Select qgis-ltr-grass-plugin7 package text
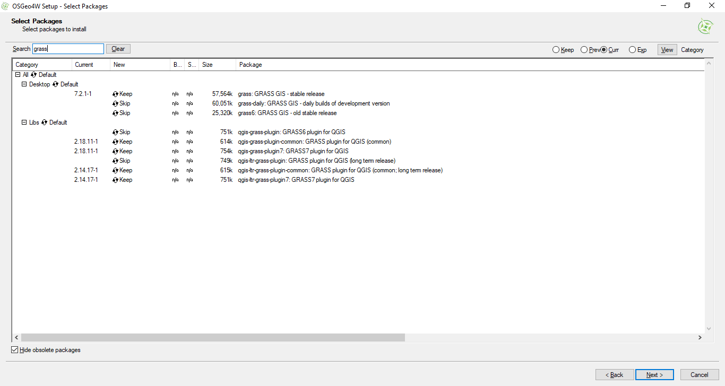The height and width of the screenshot is (386, 725). click(296, 180)
